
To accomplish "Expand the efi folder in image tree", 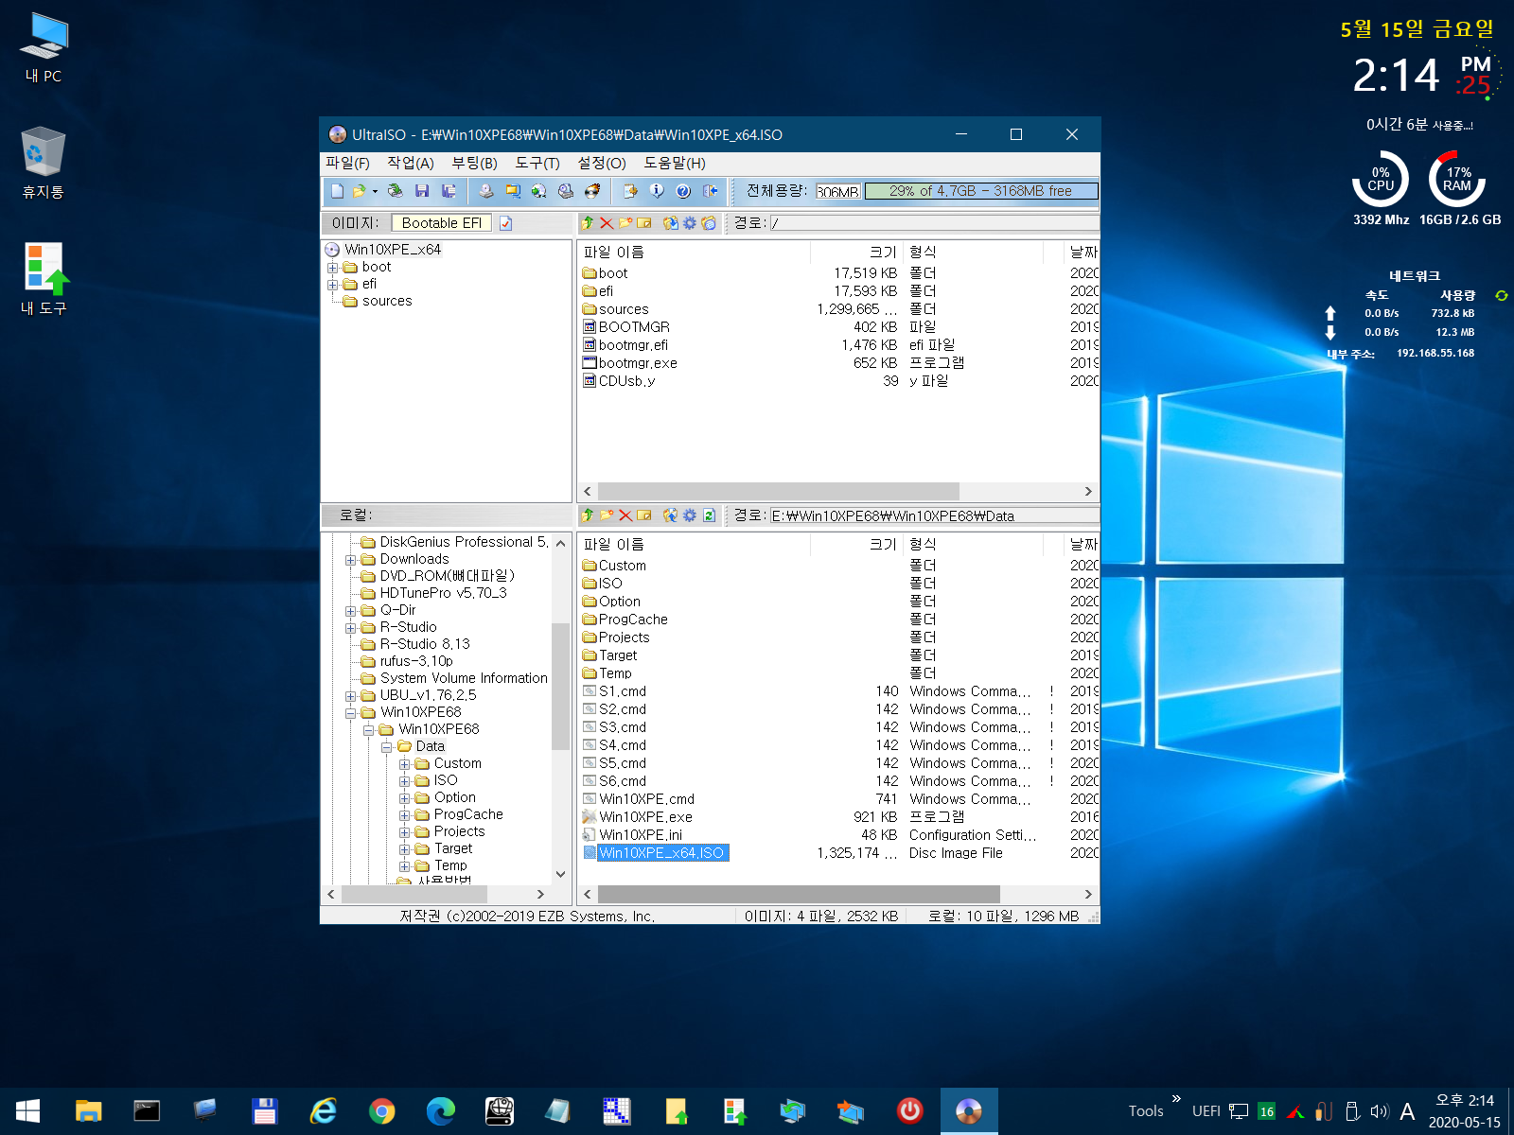I will pyautogui.click(x=333, y=285).
